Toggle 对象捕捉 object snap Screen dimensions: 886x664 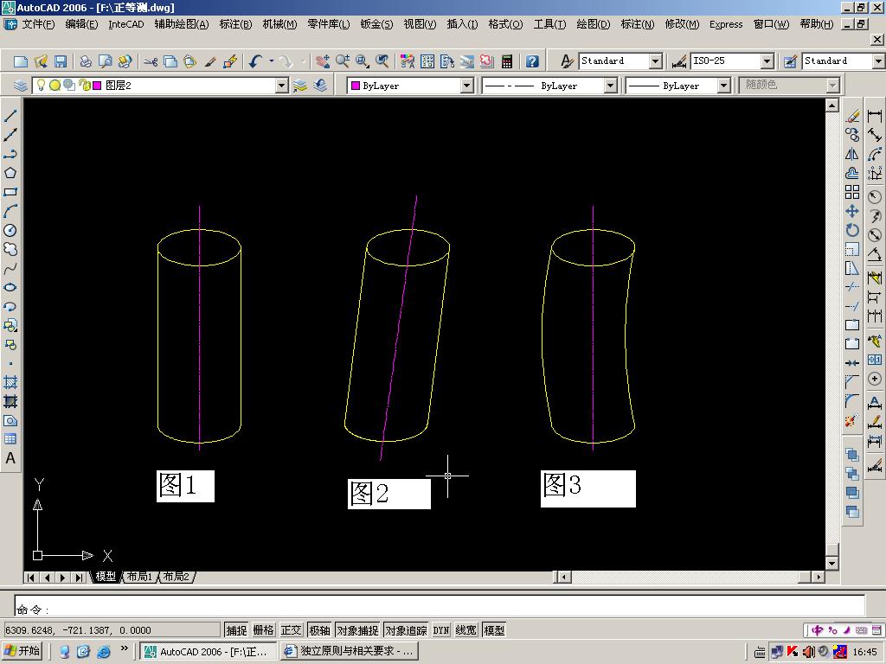coord(357,630)
